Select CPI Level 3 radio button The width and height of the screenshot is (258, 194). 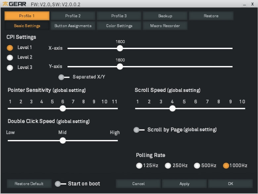(10, 68)
